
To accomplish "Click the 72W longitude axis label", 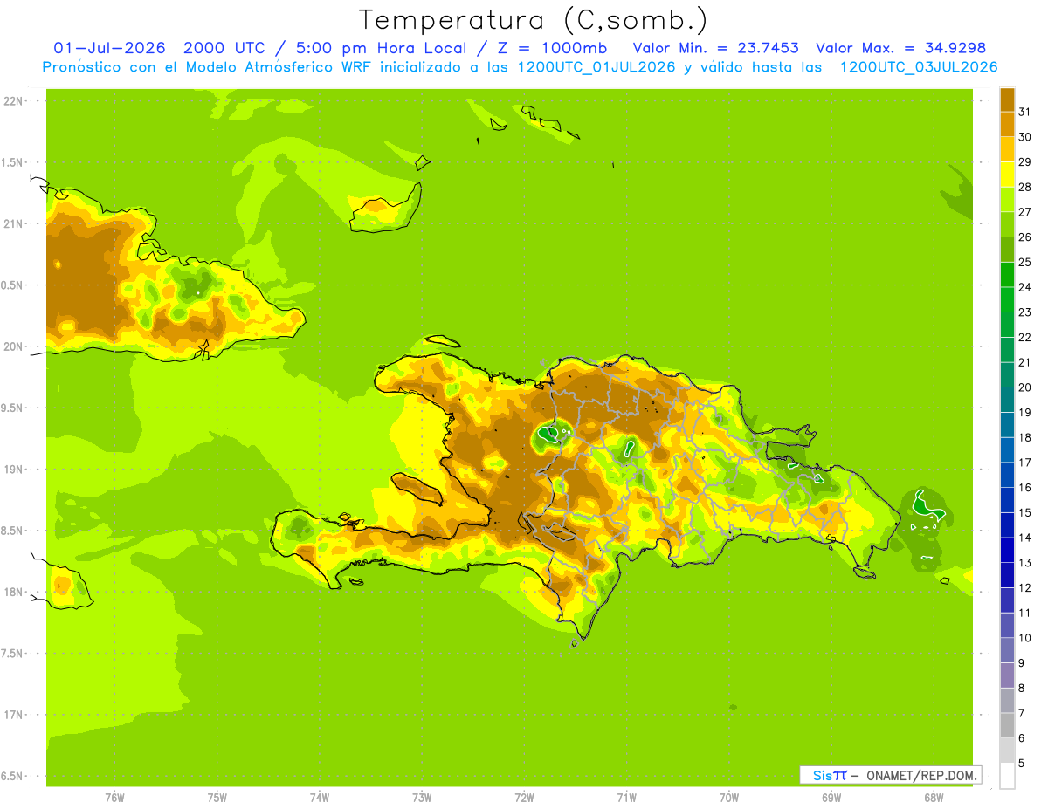I will click(x=524, y=798).
